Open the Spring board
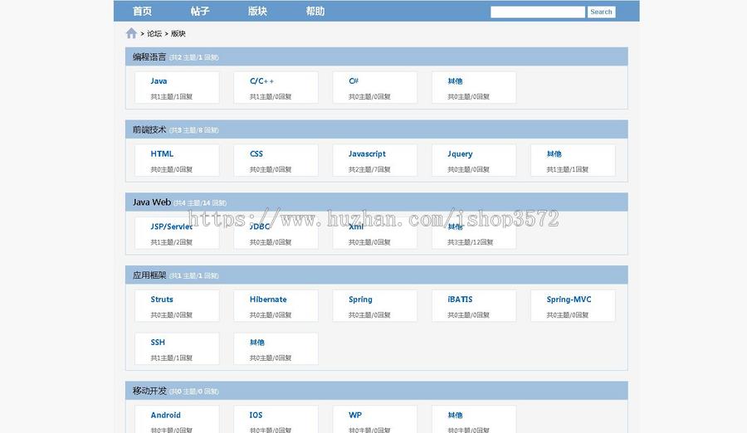The width and height of the screenshot is (747, 433). point(360,299)
